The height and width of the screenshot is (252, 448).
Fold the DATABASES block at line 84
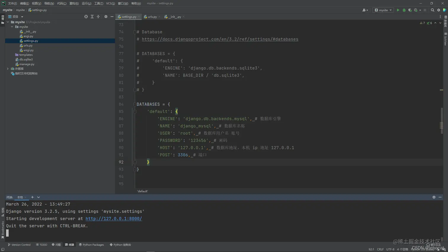coord(135,104)
